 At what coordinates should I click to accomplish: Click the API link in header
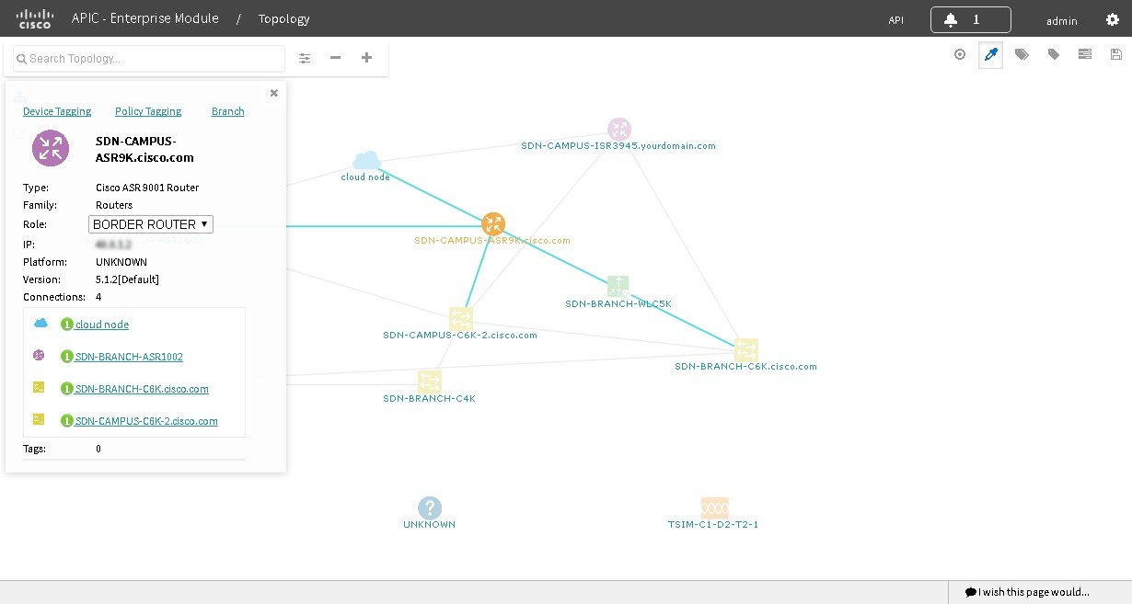(895, 20)
